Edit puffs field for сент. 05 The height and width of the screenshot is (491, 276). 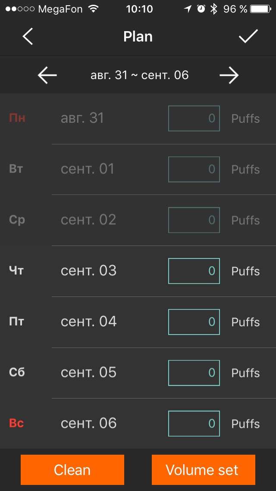[194, 373]
